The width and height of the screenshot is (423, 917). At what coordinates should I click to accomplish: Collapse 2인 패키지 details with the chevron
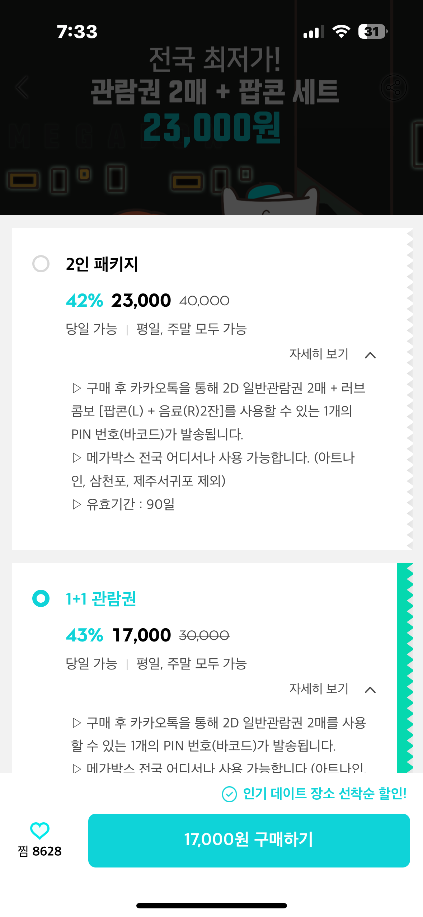(x=370, y=355)
